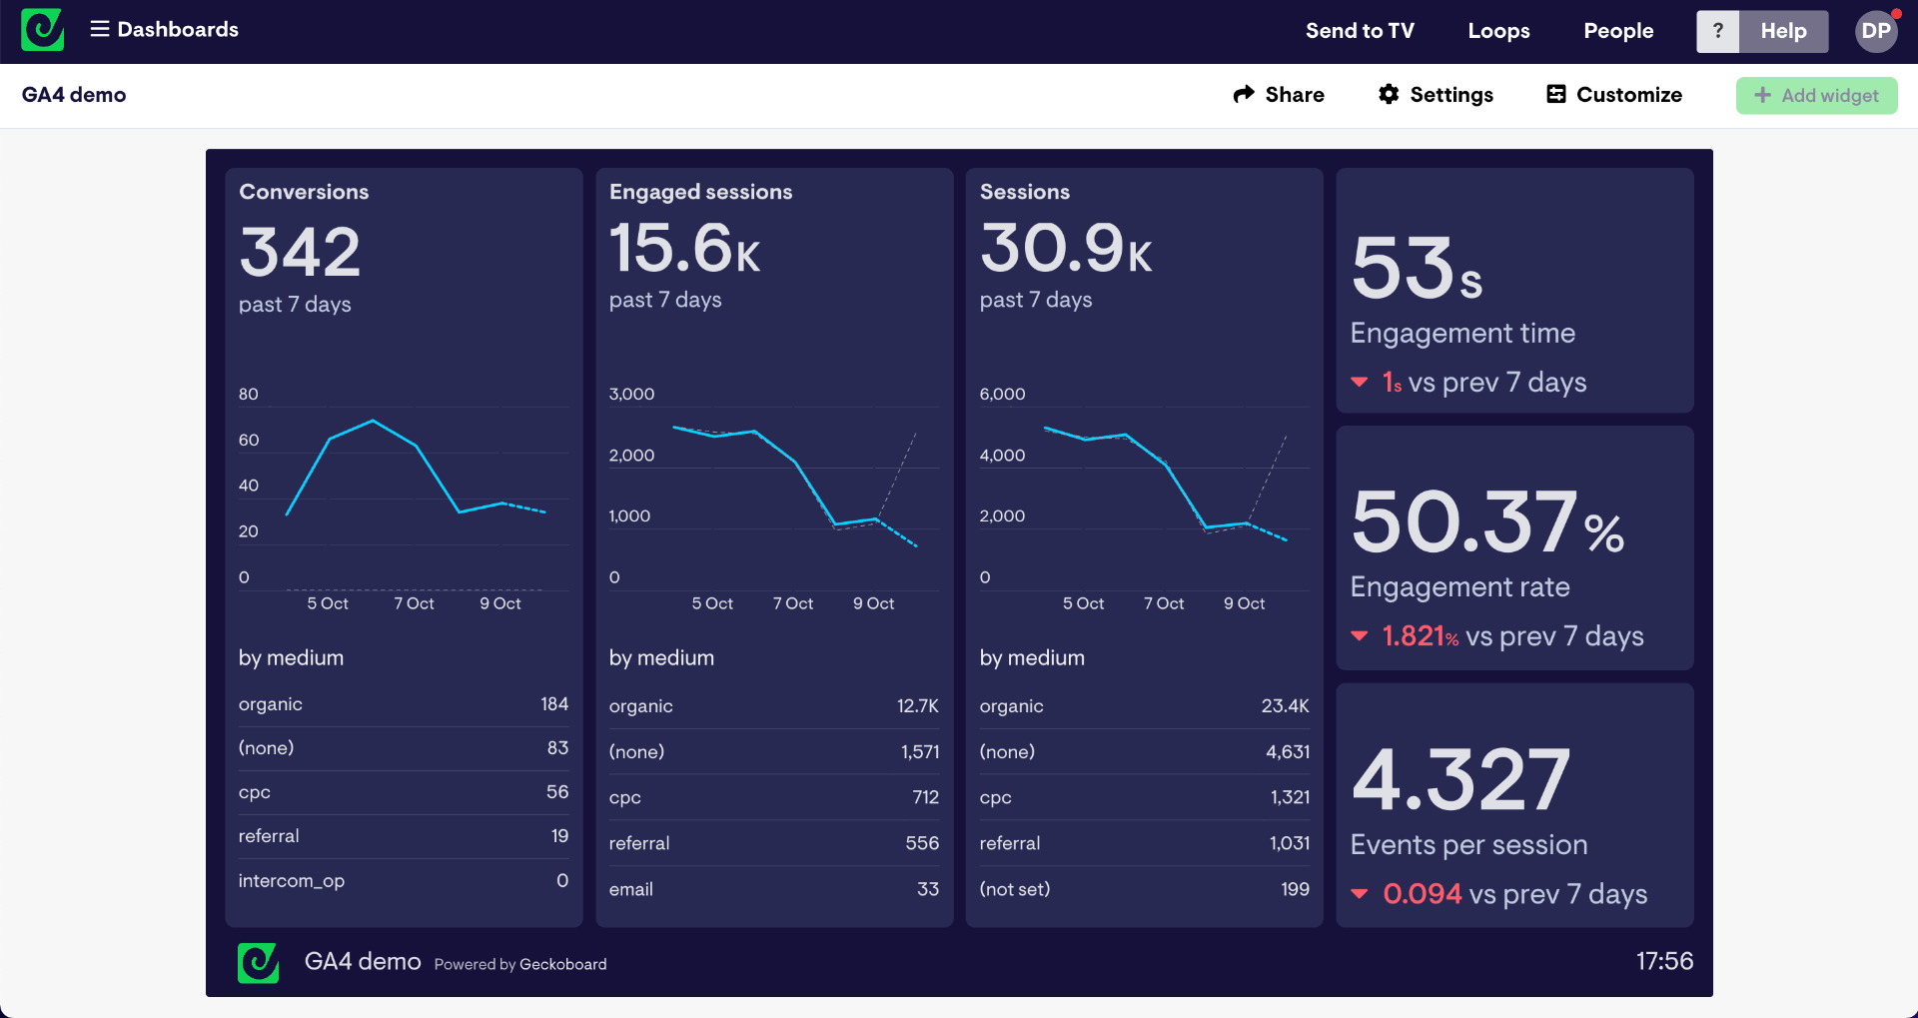Open the DP profile avatar menu
Image resolution: width=1918 pixels, height=1018 pixels.
coord(1875,31)
